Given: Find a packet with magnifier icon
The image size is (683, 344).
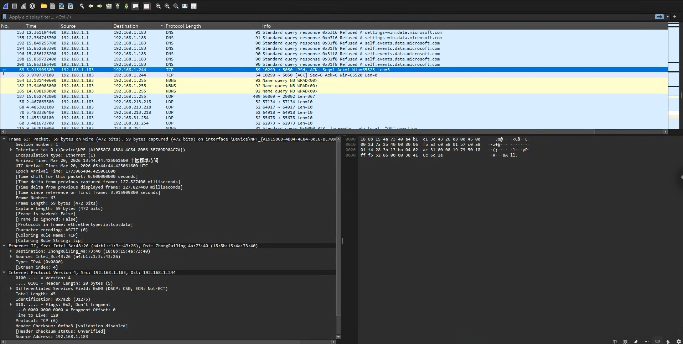Looking at the screenshot, I should [82, 6].
